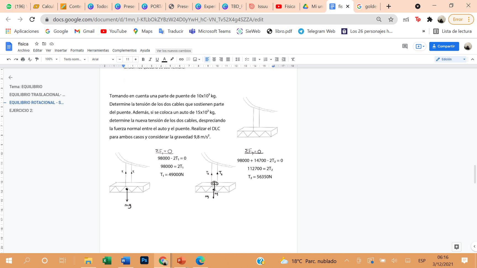Select the paint format roller icon

click(x=37, y=59)
